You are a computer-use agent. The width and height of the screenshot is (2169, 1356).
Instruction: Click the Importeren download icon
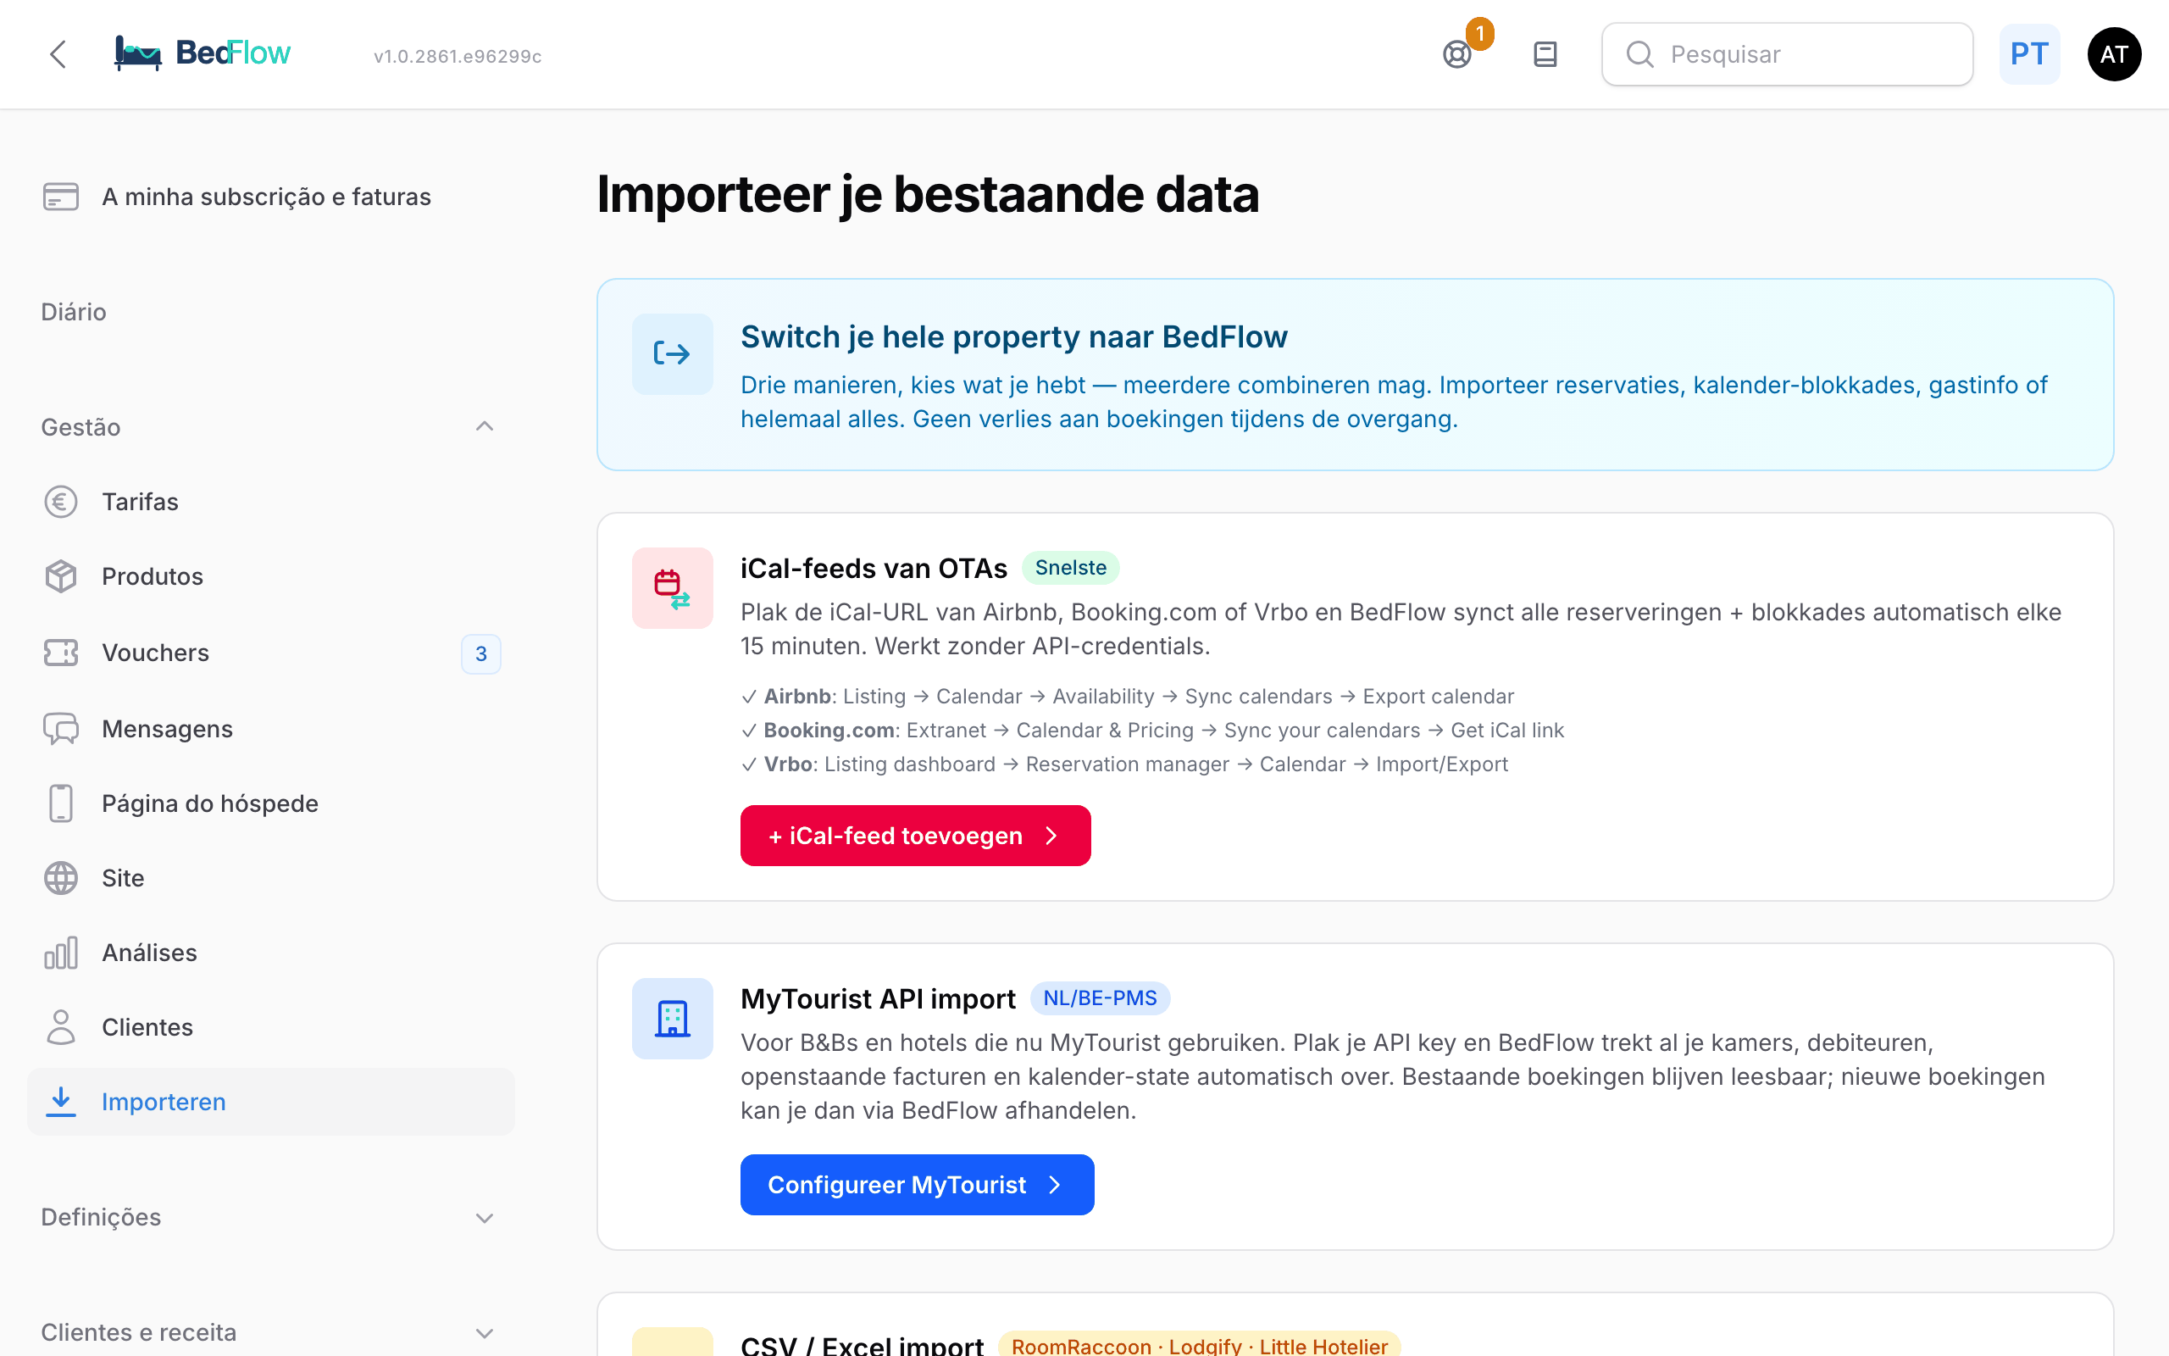(61, 1101)
